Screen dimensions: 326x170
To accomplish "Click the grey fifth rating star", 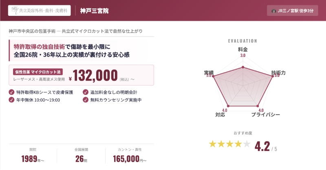I will click(x=247, y=144).
